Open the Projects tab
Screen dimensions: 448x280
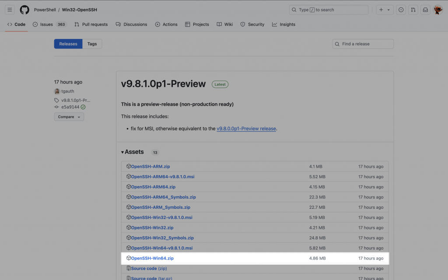pyautogui.click(x=197, y=24)
